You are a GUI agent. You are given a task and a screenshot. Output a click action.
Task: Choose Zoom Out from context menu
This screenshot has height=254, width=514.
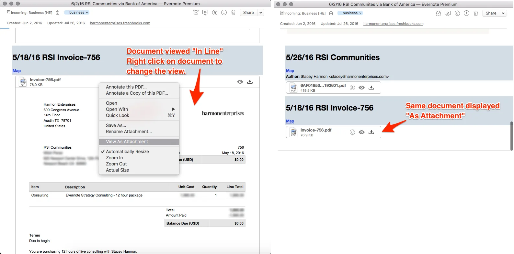click(139, 164)
